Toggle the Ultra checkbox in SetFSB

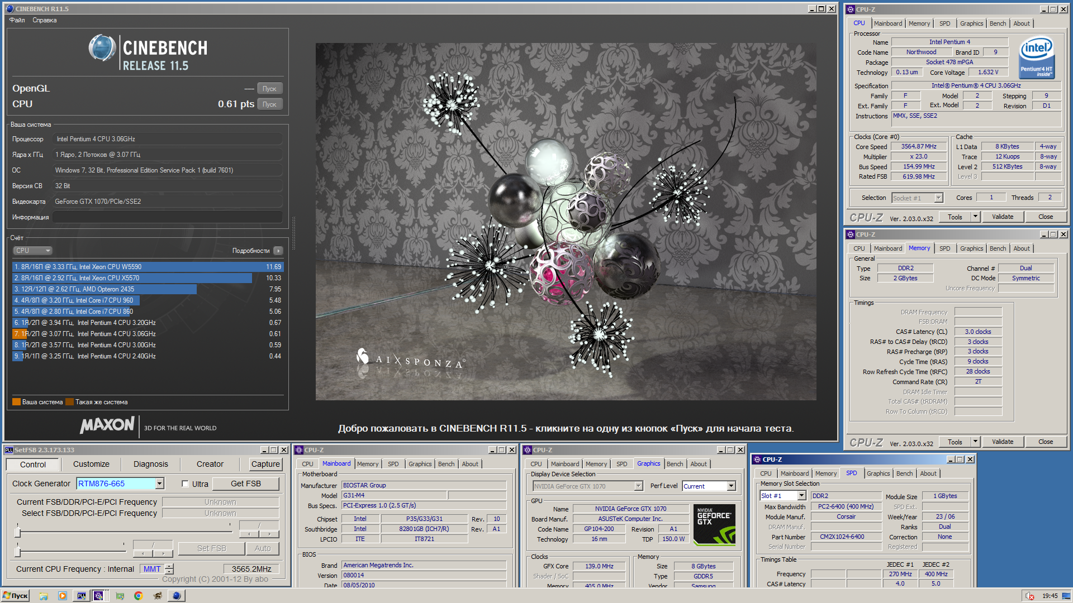coord(185,484)
